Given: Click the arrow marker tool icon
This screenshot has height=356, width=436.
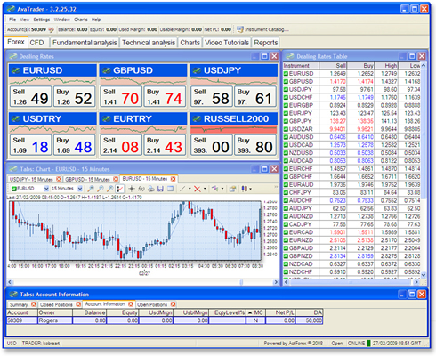Looking at the screenshot, I should tap(214, 189).
